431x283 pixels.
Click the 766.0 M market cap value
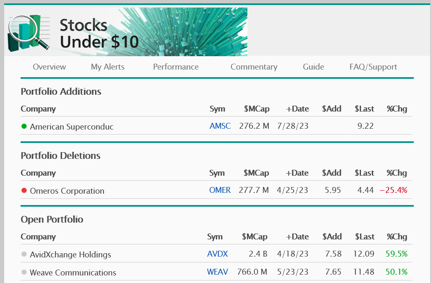(x=252, y=272)
